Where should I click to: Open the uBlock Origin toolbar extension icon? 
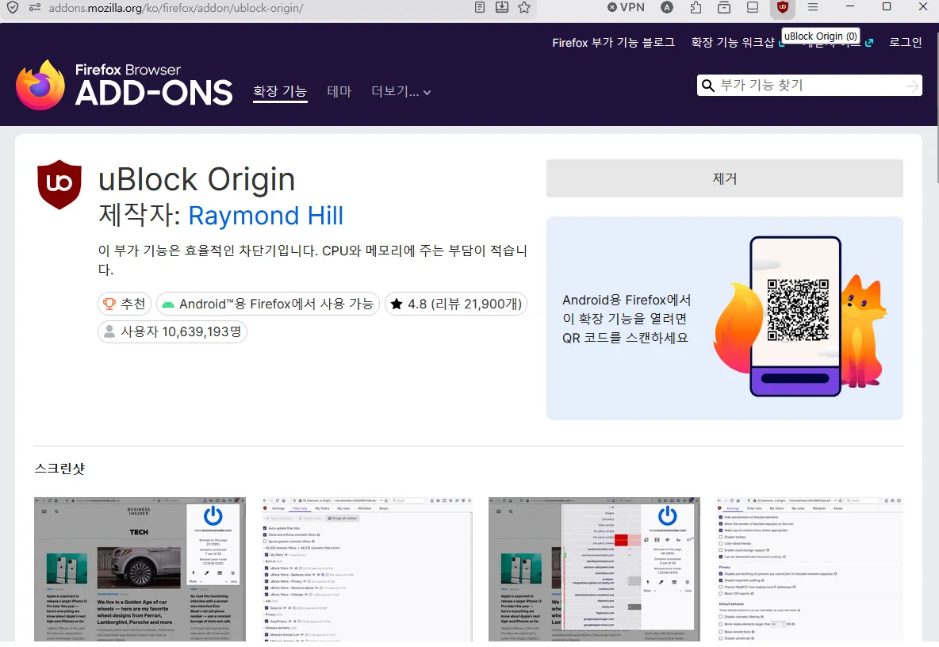tap(782, 8)
